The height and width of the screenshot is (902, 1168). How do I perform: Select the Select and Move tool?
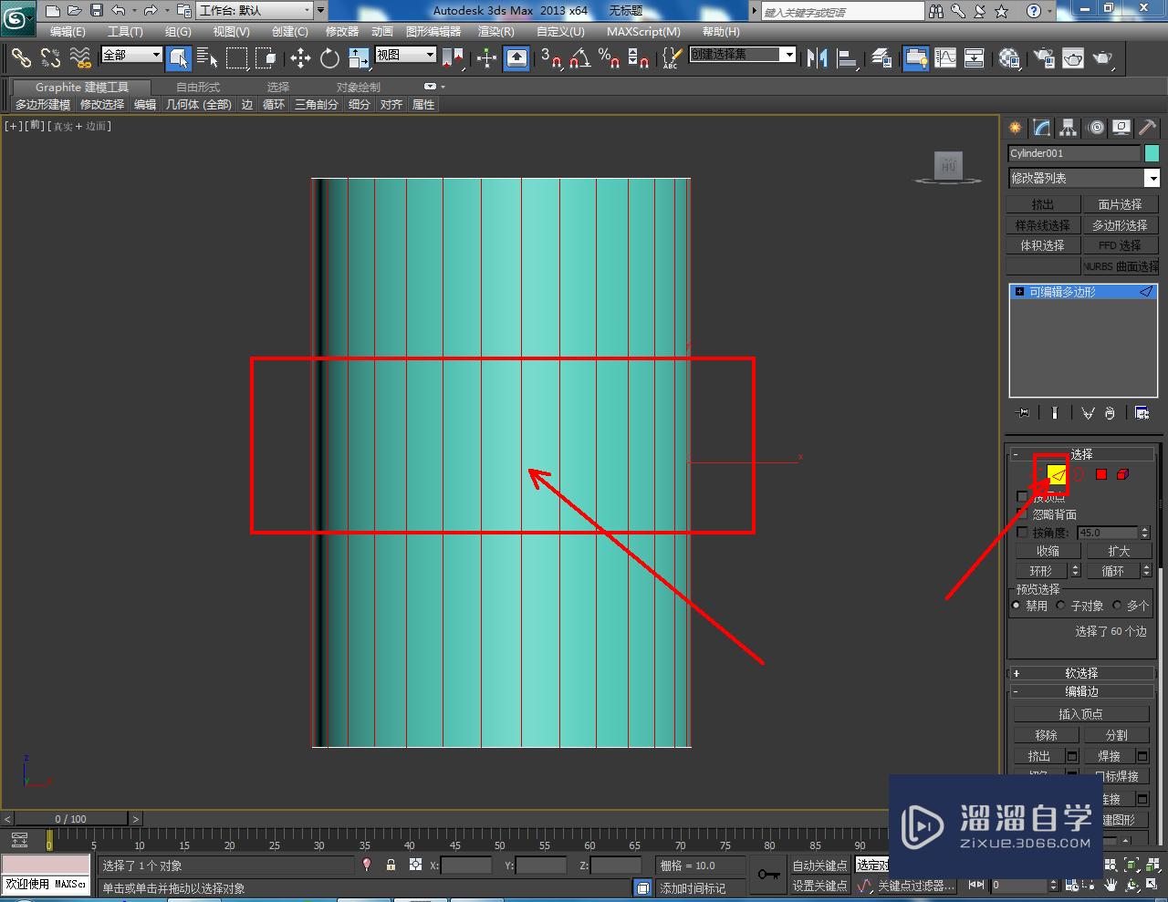point(300,58)
